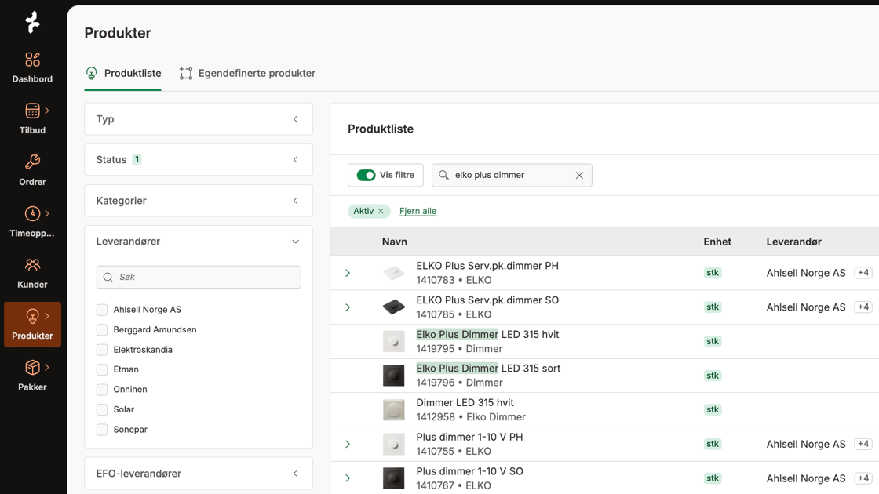Click the app logo in the sidebar
Screen dimensions: 879x494
coord(32,23)
